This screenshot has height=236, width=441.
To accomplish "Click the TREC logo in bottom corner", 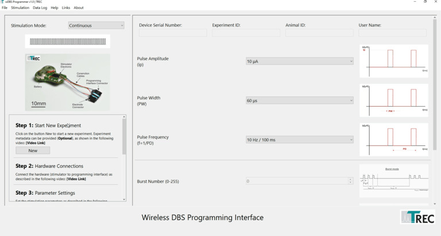I will 417,217.
